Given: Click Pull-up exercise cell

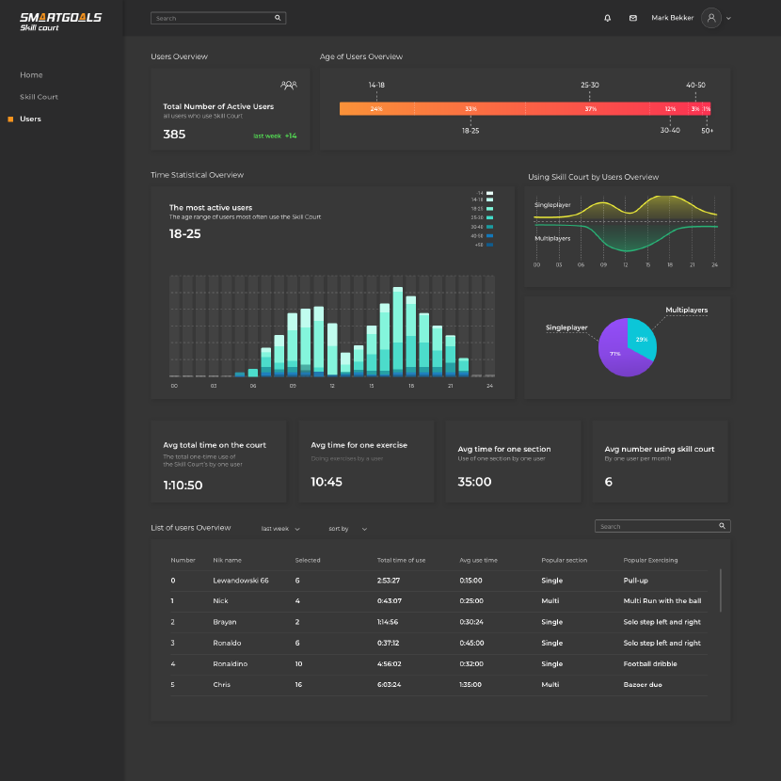Looking at the screenshot, I should coord(635,581).
